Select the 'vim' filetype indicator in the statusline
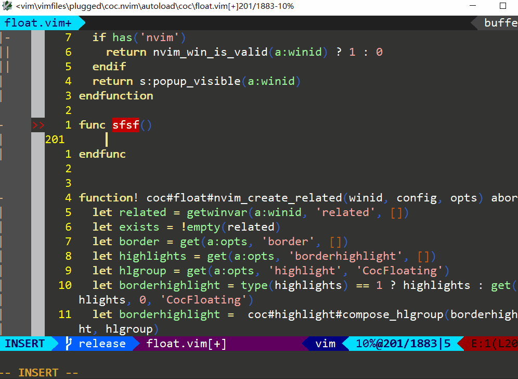This screenshot has width=518, height=379. (x=326, y=343)
